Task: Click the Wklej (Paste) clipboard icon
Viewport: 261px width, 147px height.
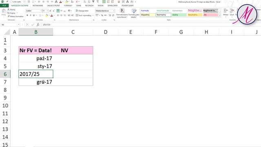Action: [x=4, y=11]
